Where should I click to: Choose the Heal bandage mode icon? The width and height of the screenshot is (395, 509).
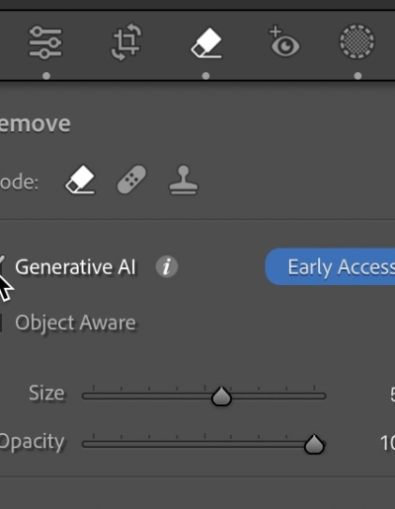131,180
